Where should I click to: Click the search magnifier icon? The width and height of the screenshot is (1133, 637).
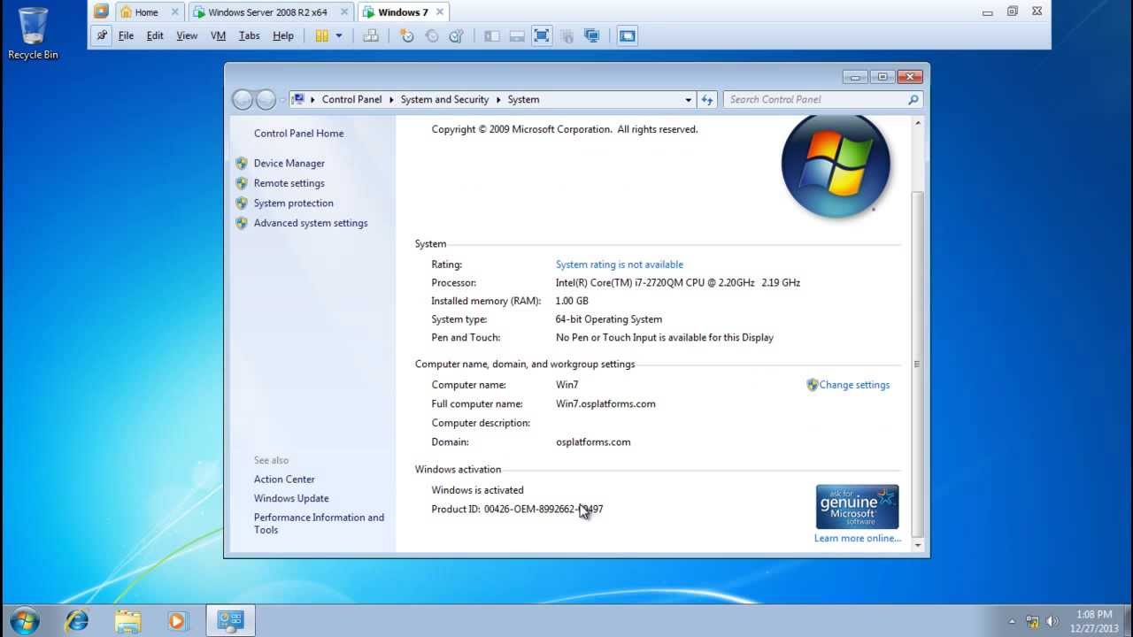coord(913,99)
